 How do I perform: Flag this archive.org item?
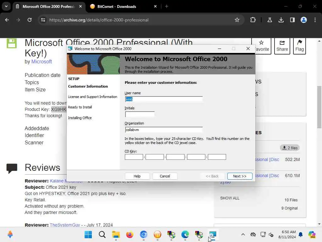coord(299,46)
